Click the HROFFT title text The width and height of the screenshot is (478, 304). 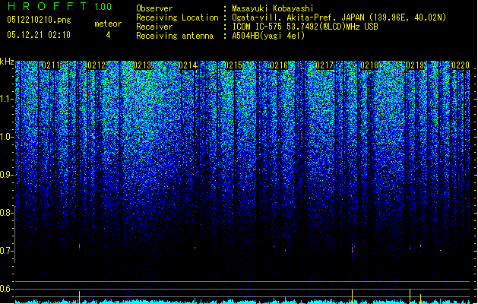(x=47, y=6)
